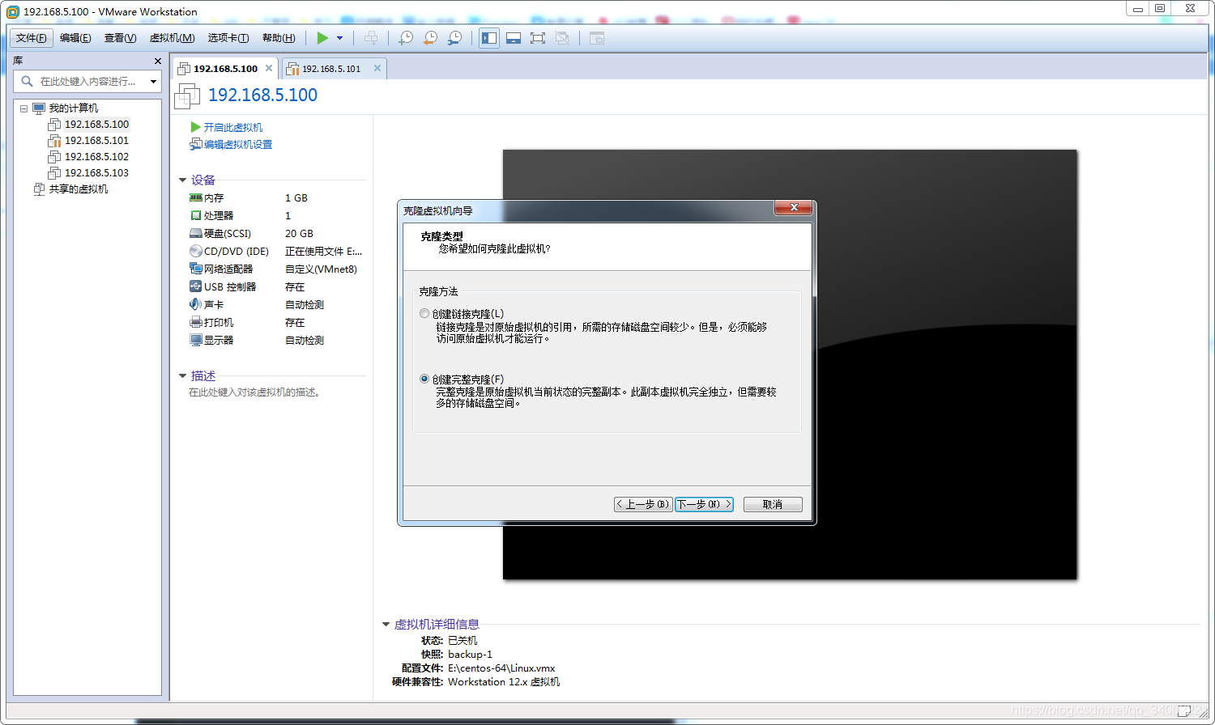The height and width of the screenshot is (725, 1215).
Task: Close the 库 library panel
Action: [x=157, y=61]
